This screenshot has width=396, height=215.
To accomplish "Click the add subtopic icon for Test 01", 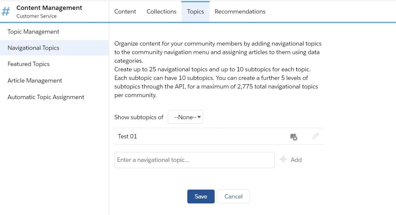I will 293,137.
